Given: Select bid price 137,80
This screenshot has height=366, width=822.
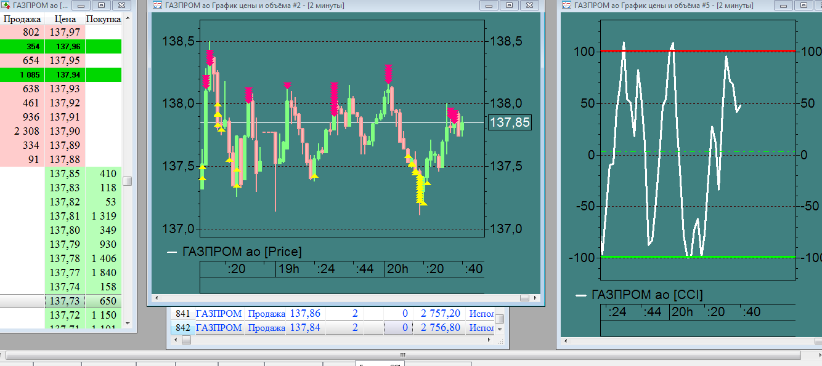Looking at the screenshot, I should (x=65, y=230).
